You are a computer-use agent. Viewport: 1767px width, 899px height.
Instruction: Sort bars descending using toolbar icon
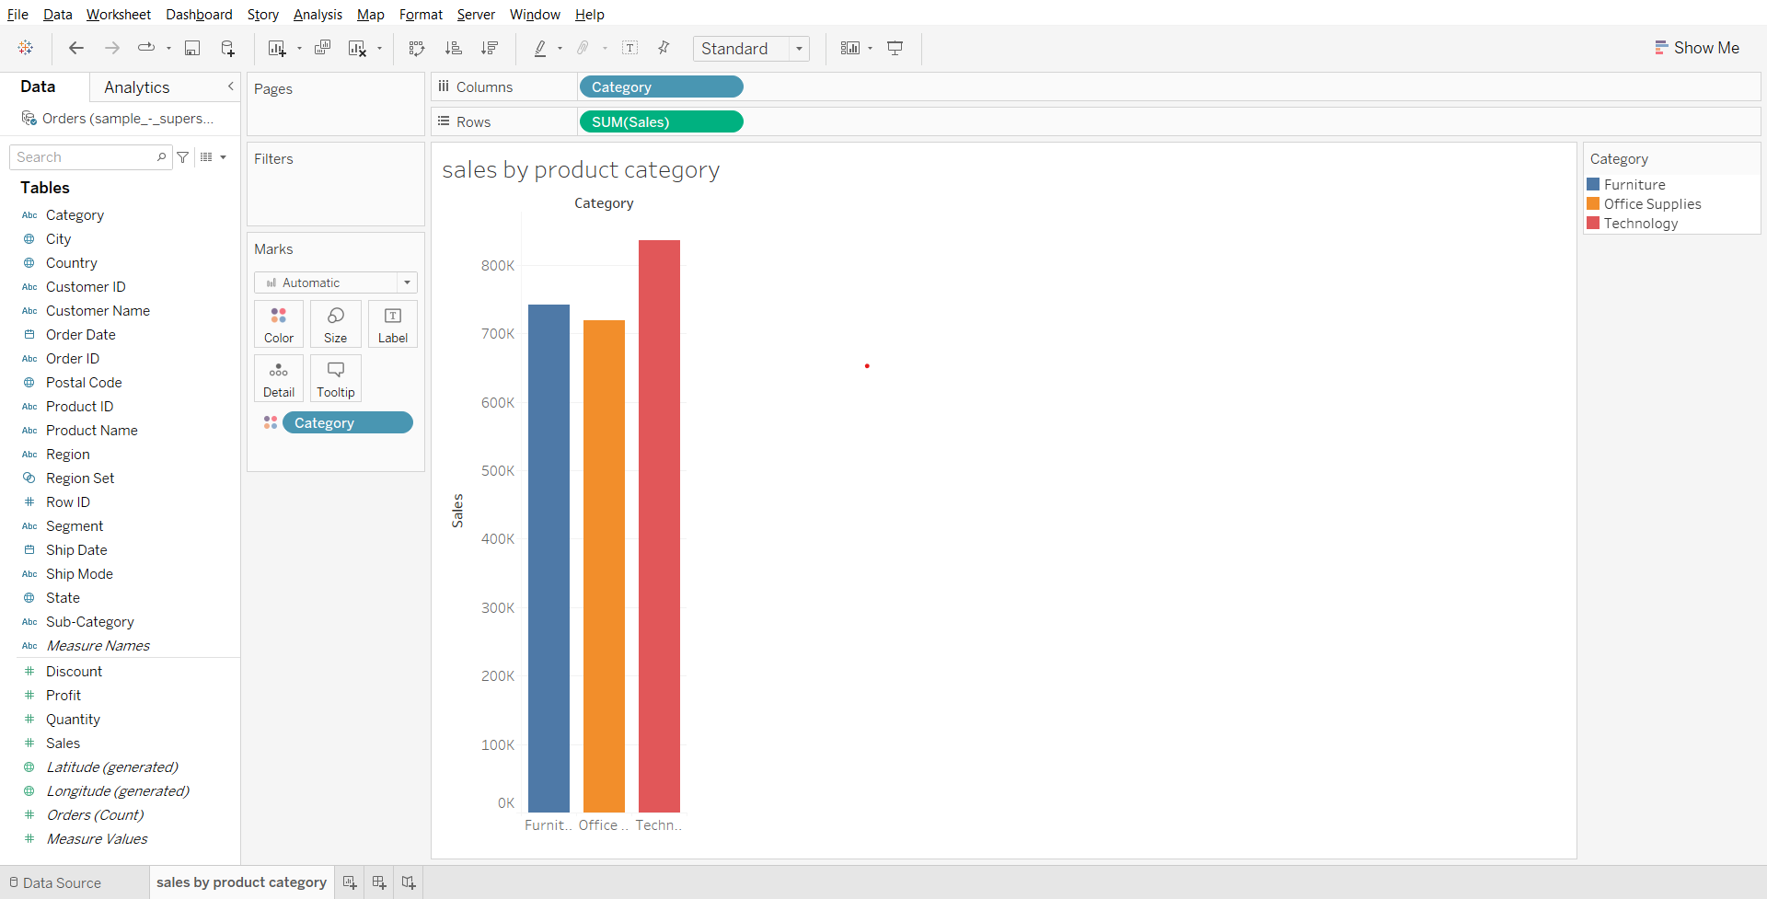tap(490, 48)
